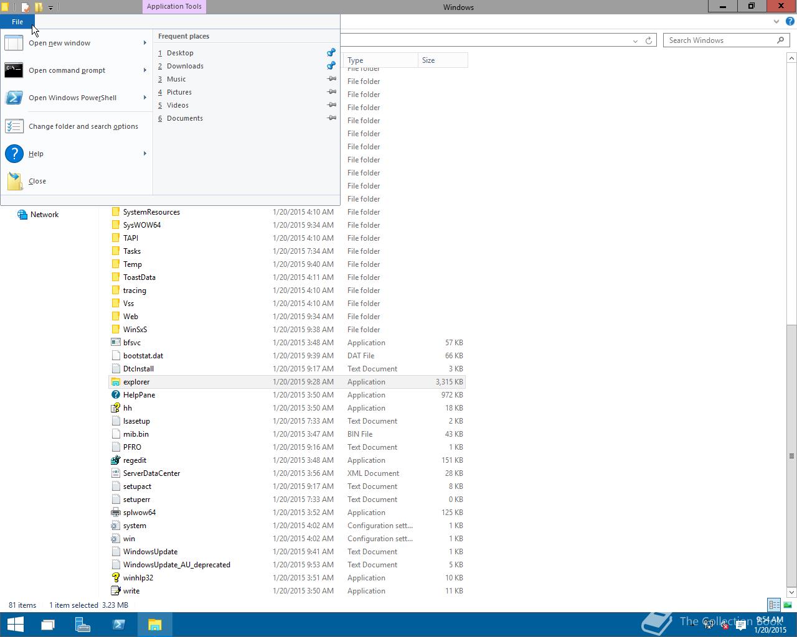Click the command prompt icon in File menu
The width and height of the screenshot is (797, 637).
pos(14,70)
